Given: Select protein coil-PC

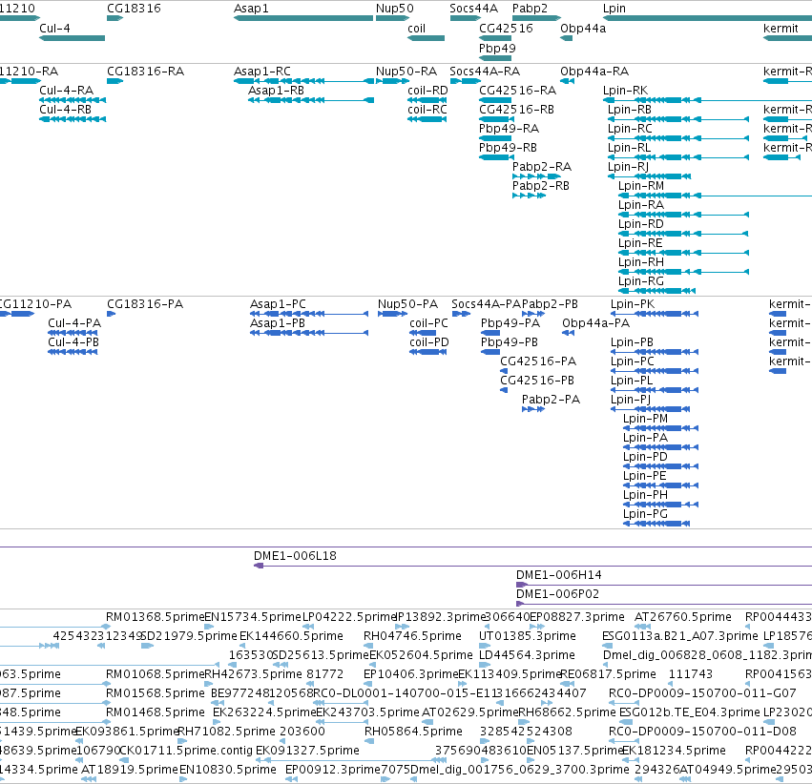Looking at the screenshot, I should (x=423, y=333).
